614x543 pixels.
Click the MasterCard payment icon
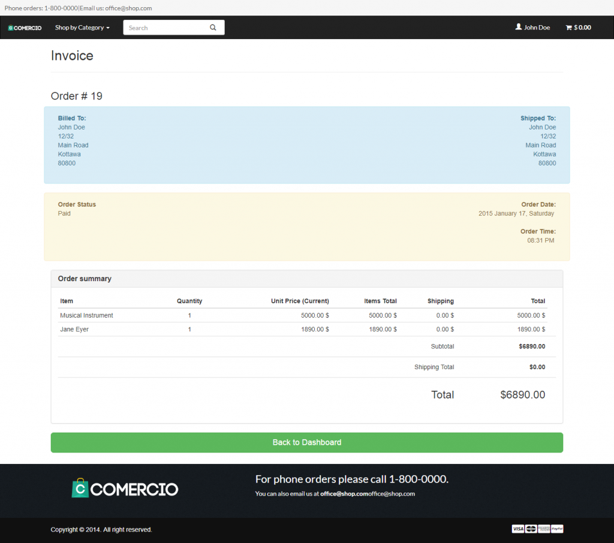click(x=531, y=529)
